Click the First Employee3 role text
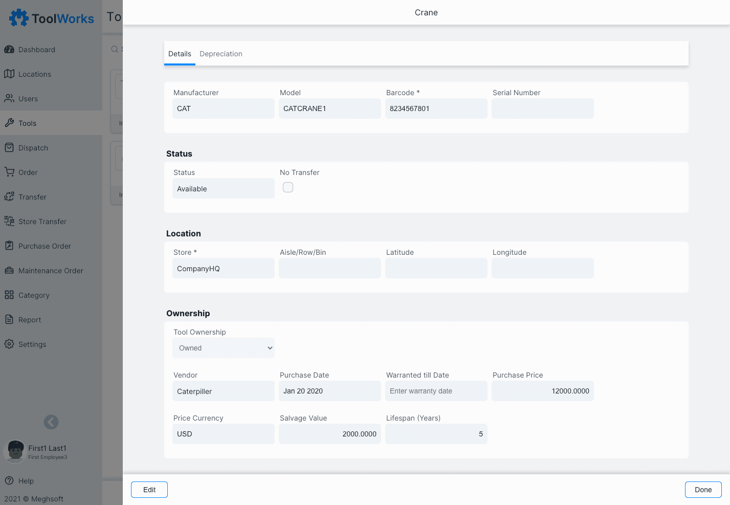The image size is (730, 505). tap(48, 457)
